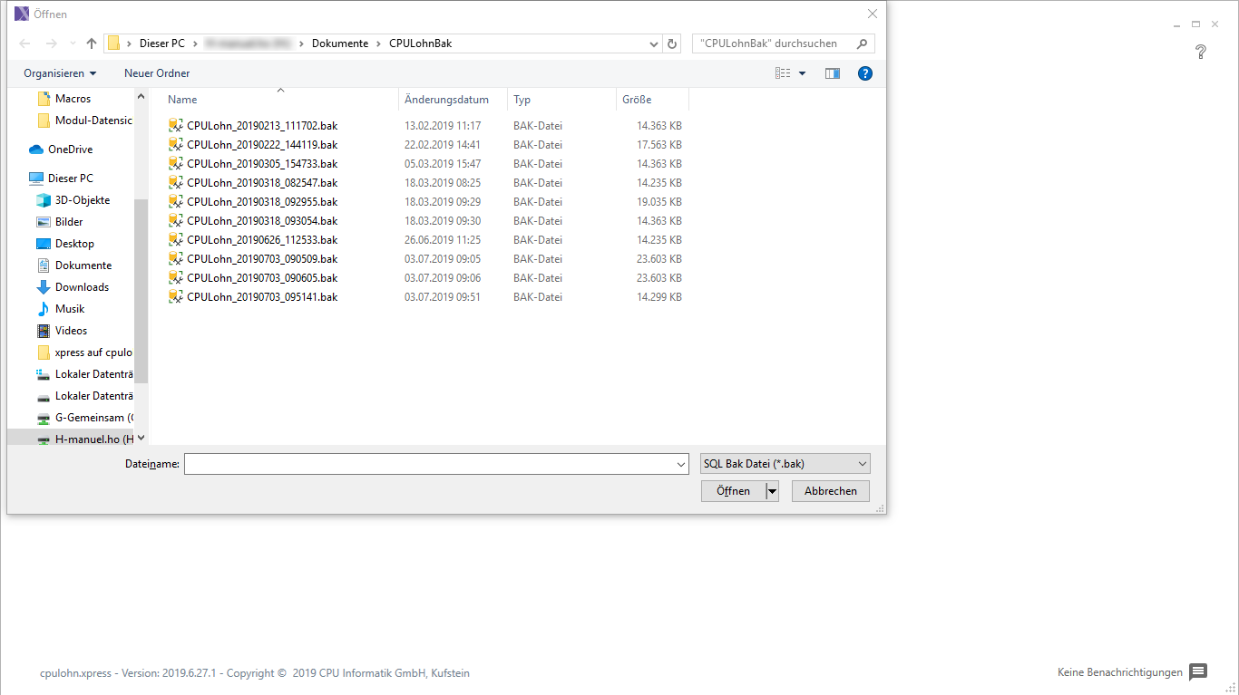The width and height of the screenshot is (1239, 695).
Task: Expand chevron before Dieser PC in breadcrumb
Action: coord(130,43)
